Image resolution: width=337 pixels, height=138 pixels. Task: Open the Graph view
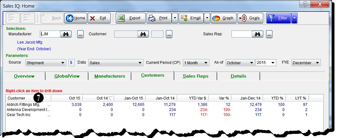pos(224,18)
